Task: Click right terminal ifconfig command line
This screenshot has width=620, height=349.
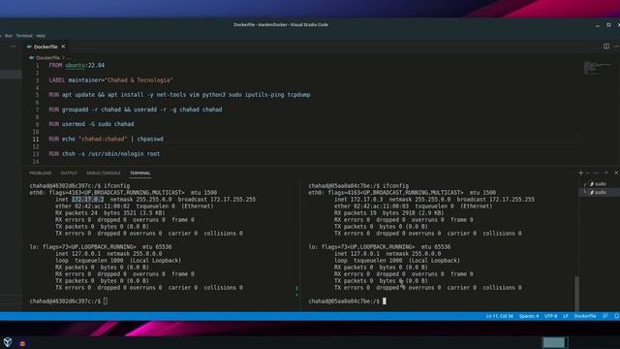Action: click(x=358, y=185)
